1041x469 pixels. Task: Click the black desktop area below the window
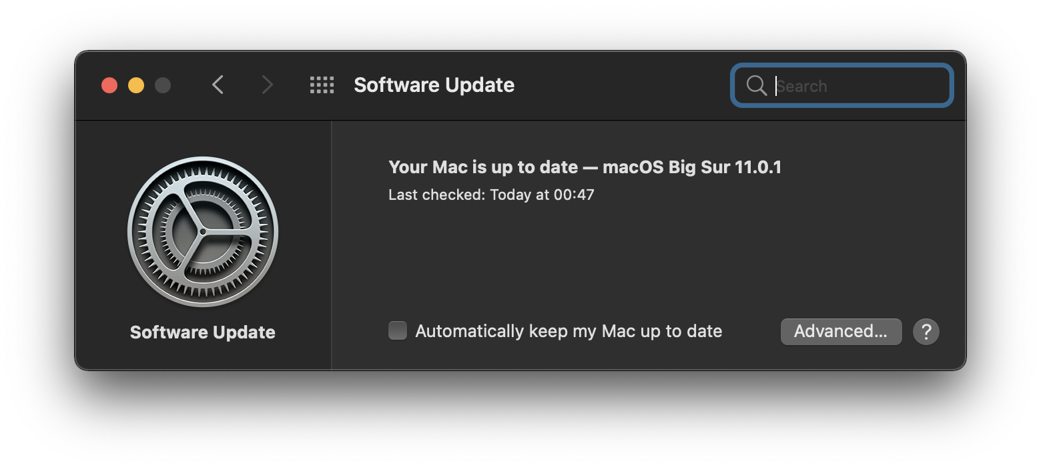tap(520, 421)
